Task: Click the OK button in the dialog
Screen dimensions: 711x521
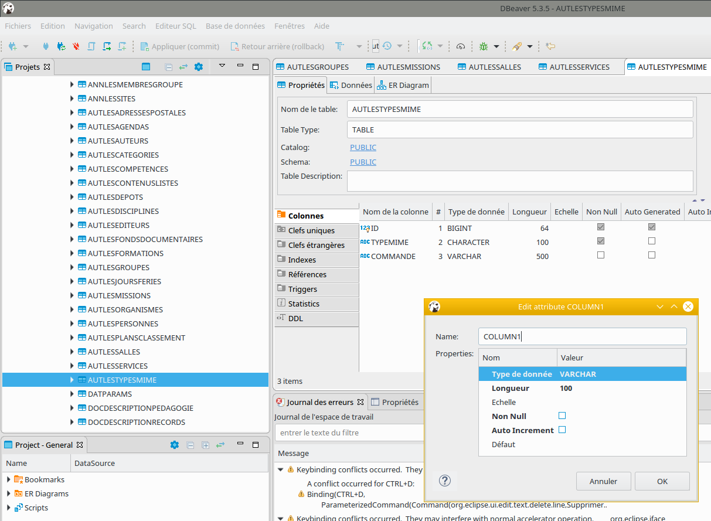Action: point(662,481)
